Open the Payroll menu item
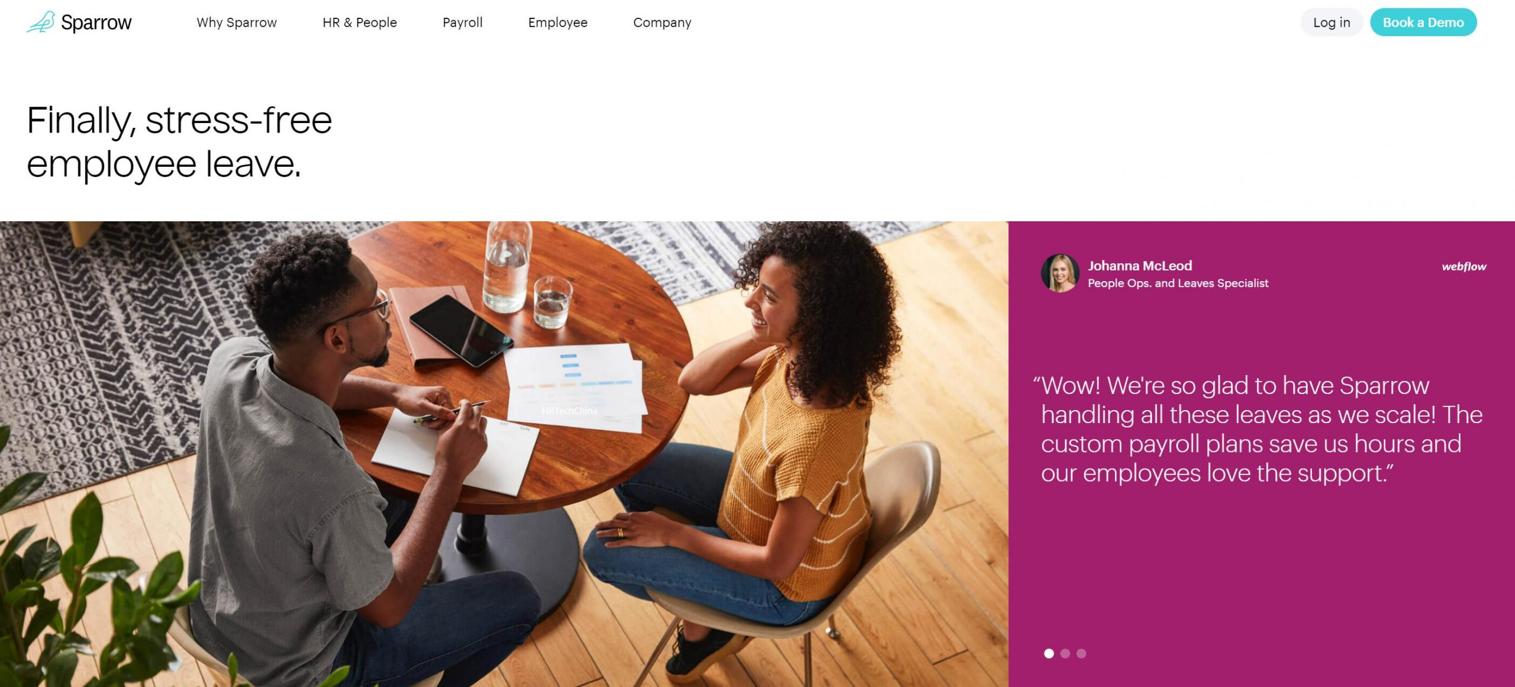Image resolution: width=1515 pixels, height=687 pixels. click(463, 22)
